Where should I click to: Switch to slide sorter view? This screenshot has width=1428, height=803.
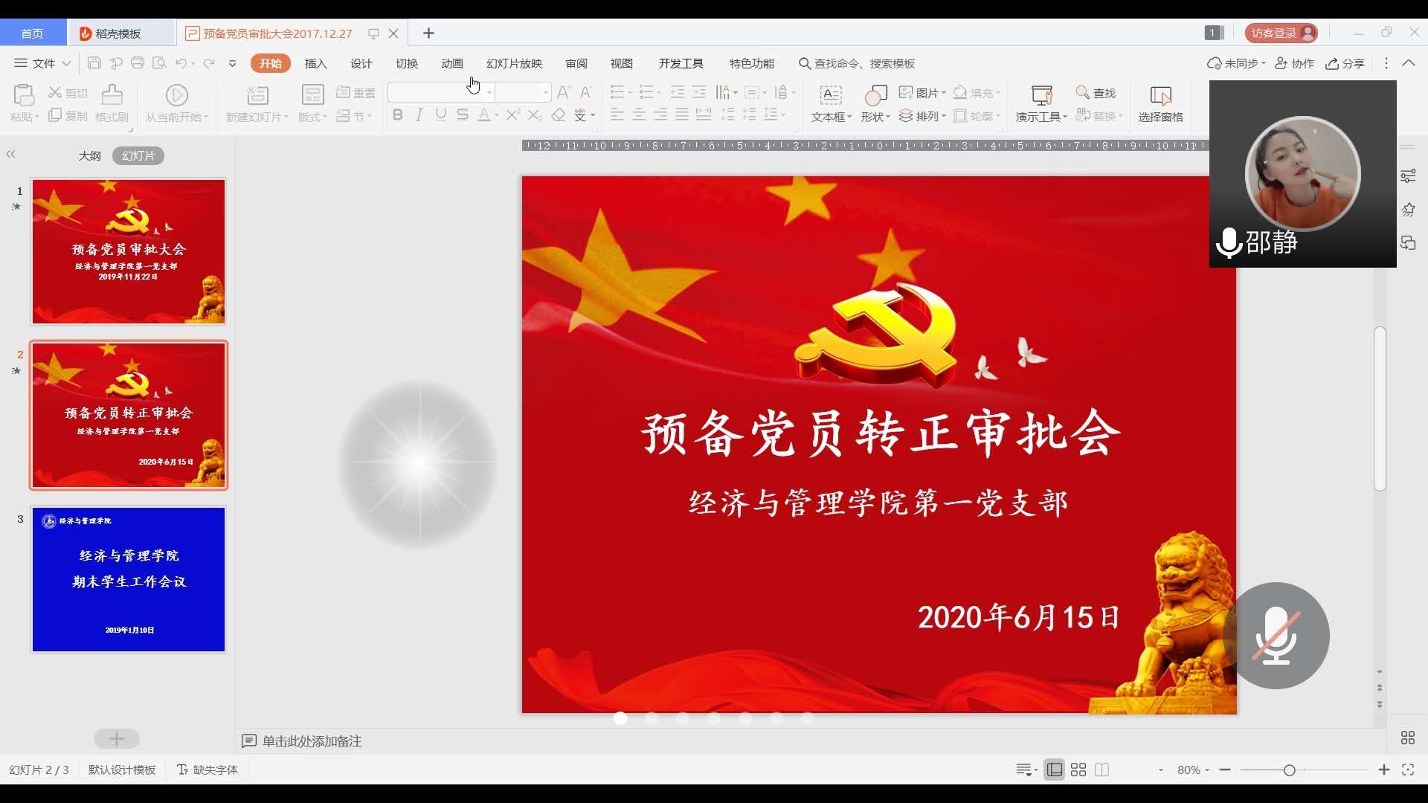point(1078,770)
